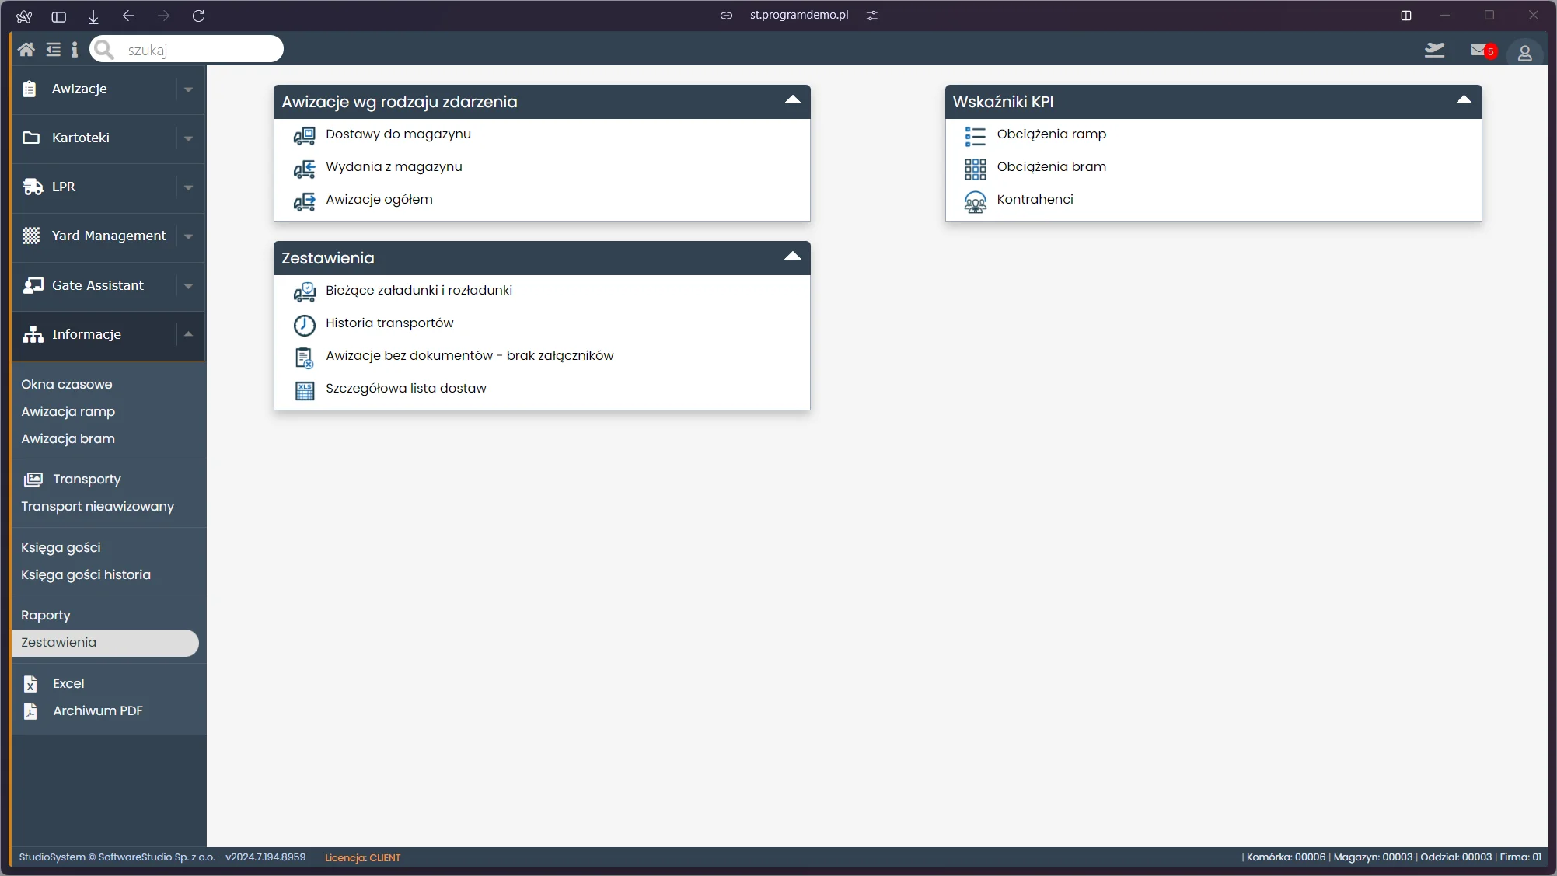Expand the Kartoteki menu arrow
The width and height of the screenshot is (1557, 876).
tap(188, 138)
